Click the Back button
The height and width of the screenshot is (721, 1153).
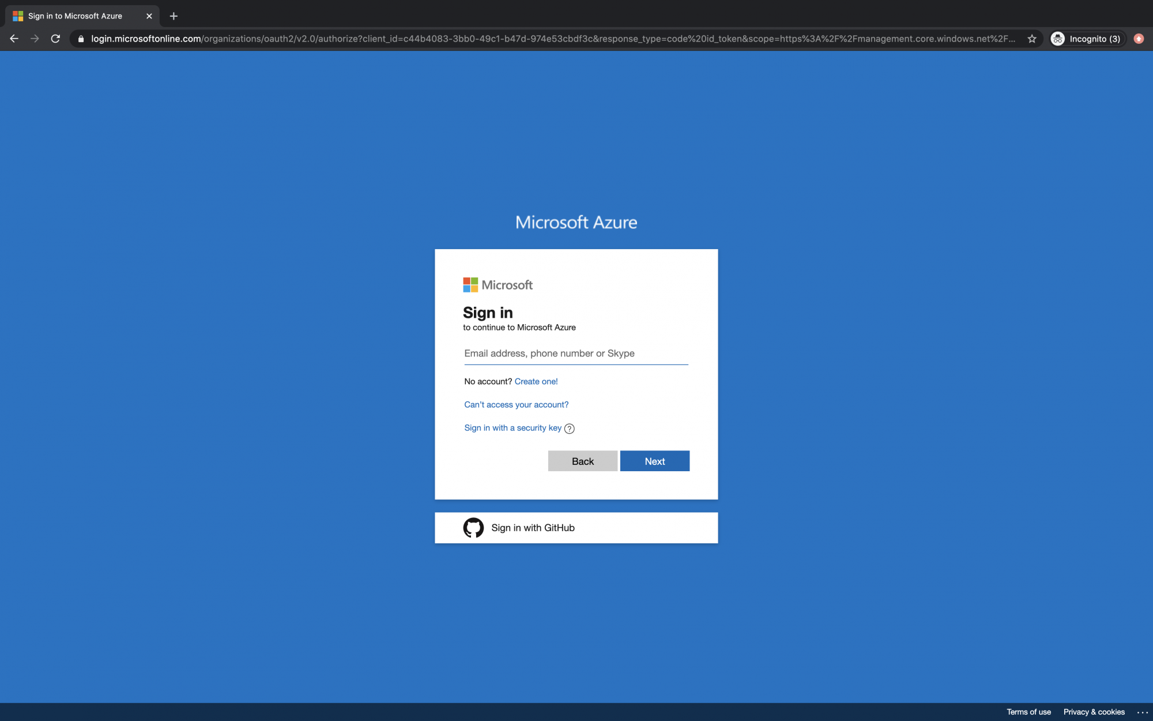(582, 461)
